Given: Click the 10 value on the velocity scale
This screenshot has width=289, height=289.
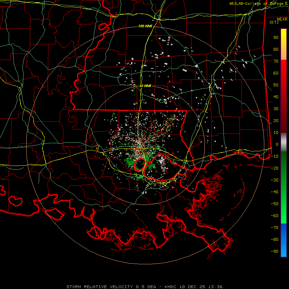Looking at the screenshot, I should (276, 133).
